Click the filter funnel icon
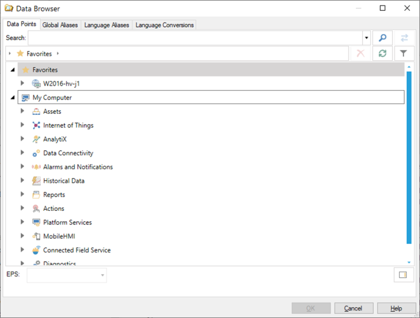 tap(404, 53)
